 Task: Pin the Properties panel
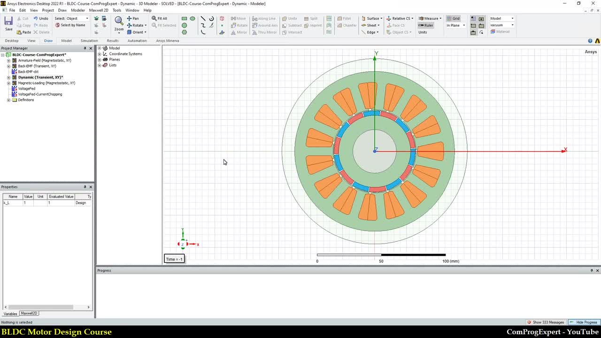(85, 187)
